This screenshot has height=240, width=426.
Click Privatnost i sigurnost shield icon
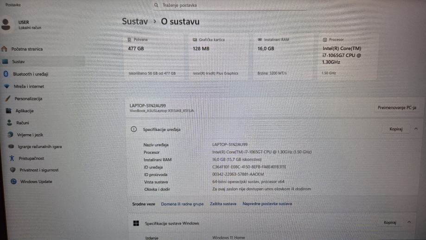13,170
